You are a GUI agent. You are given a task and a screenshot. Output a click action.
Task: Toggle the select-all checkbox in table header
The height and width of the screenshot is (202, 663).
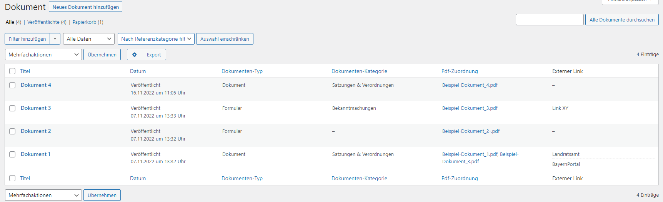pos(12,71)
